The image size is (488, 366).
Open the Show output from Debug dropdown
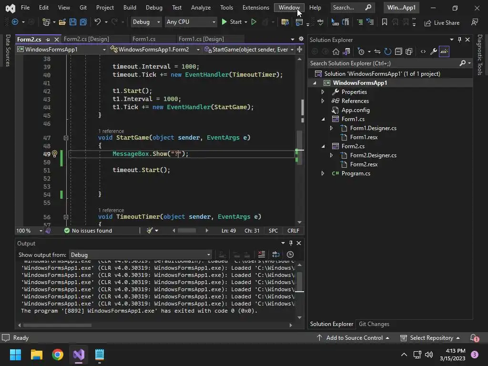point(140,254)
